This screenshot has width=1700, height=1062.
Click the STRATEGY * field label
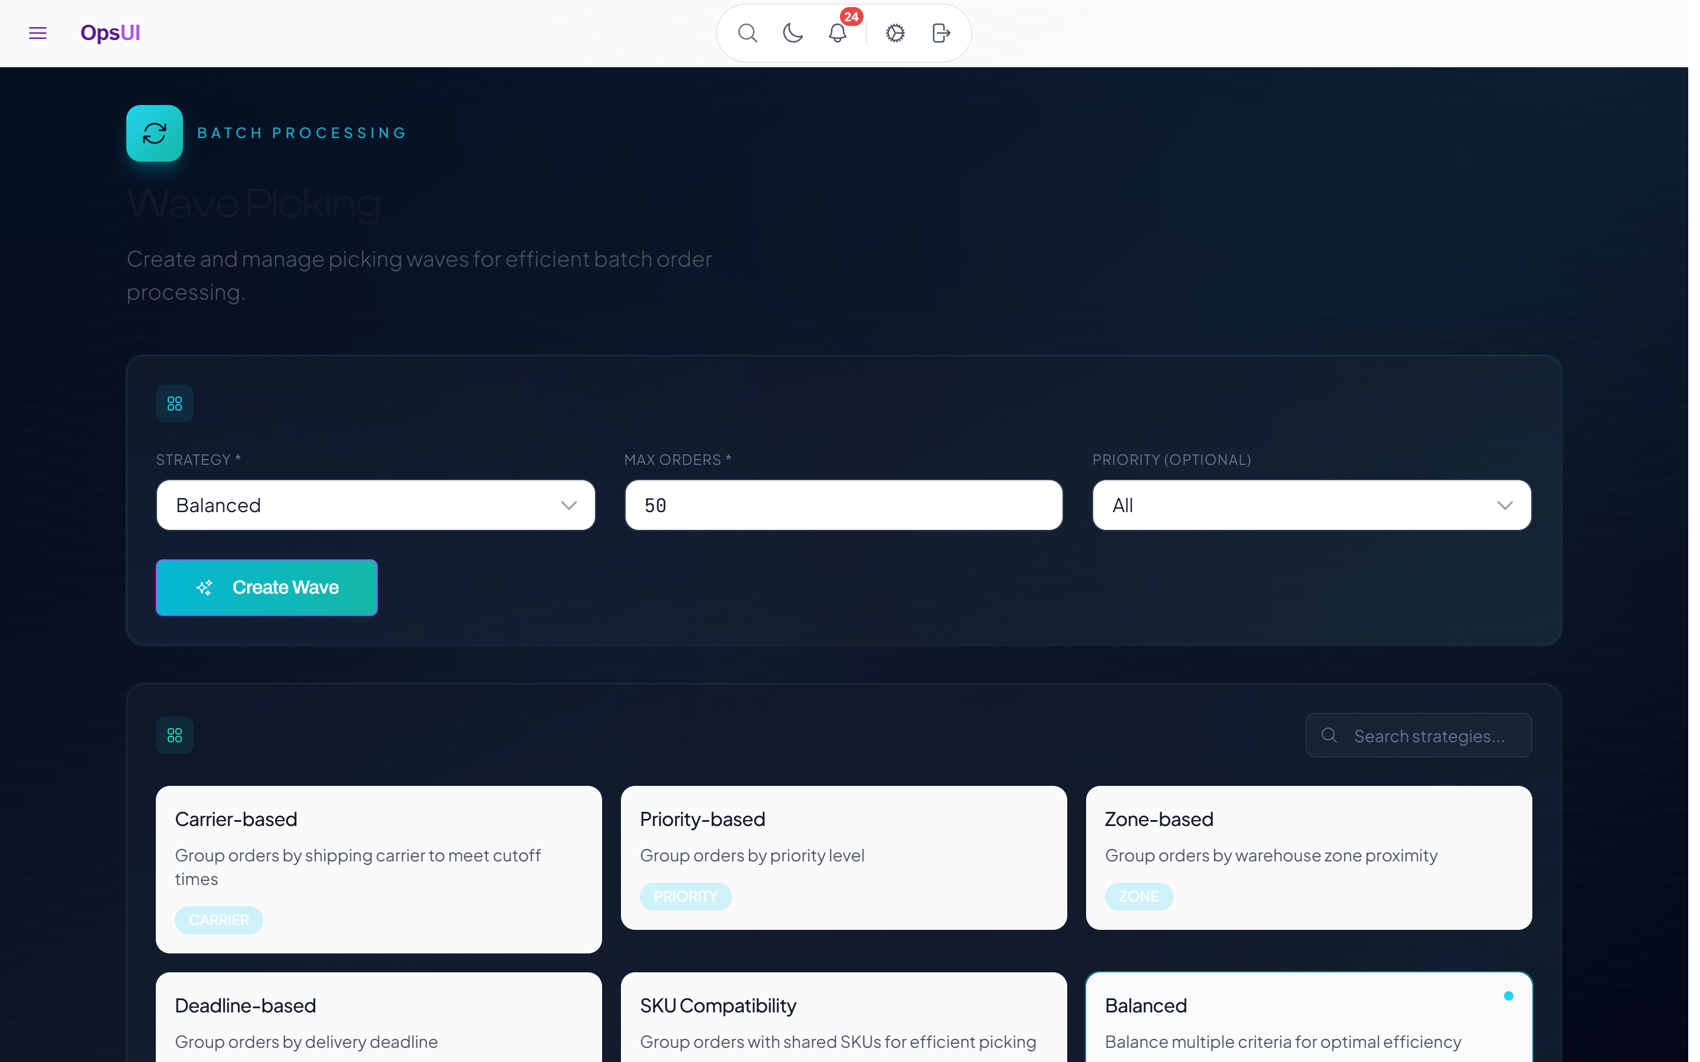(199, 460)
